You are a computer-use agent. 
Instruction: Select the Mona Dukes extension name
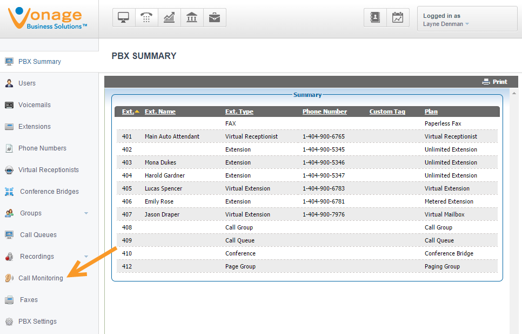click(160, 162)
